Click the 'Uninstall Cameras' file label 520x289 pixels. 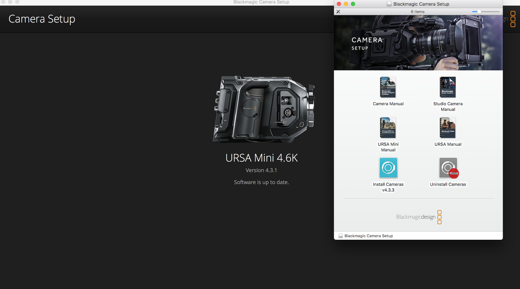[x=448, y=185]
